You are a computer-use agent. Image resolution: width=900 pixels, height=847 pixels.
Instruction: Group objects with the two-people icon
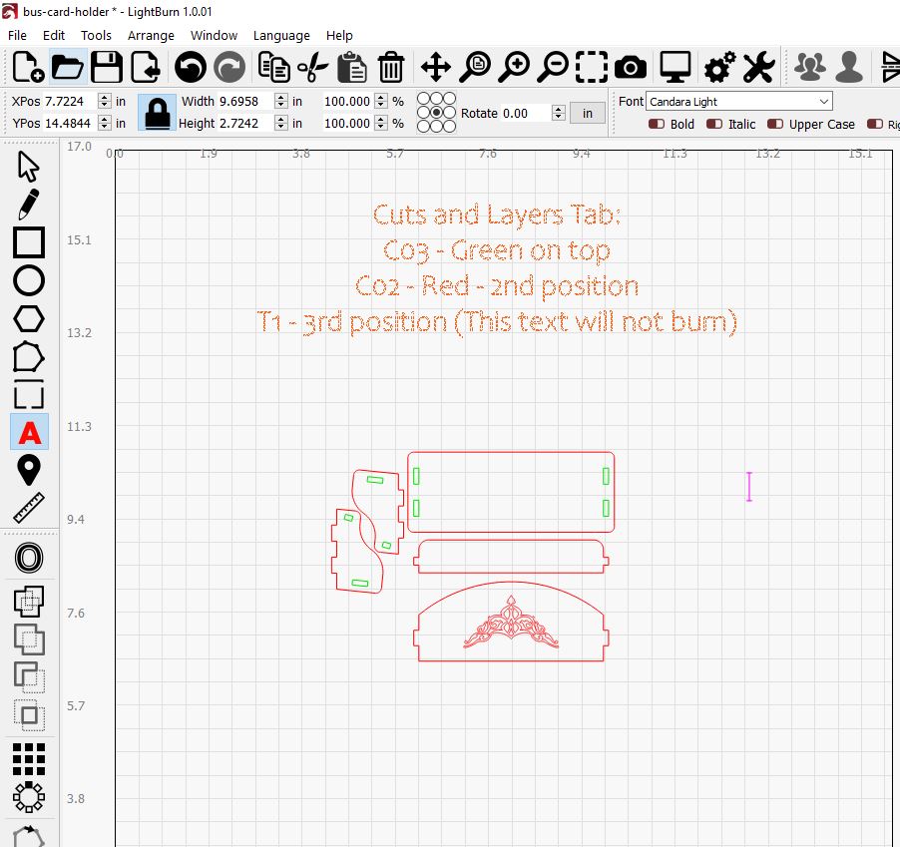tap(810, 67)
